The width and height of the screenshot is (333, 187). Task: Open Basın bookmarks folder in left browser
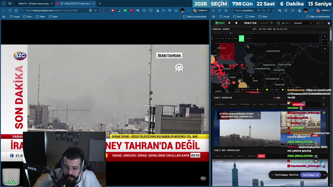[x=28, y=17]
